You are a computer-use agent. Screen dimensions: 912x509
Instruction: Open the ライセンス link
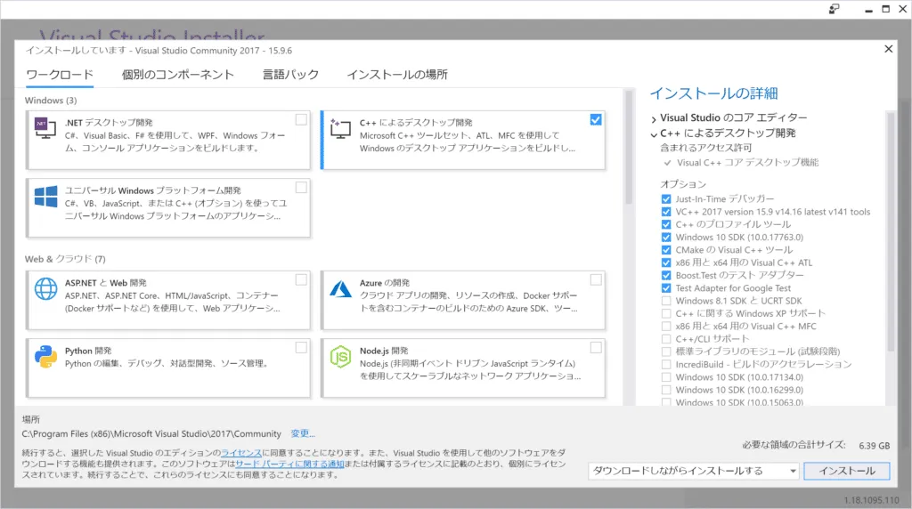[241, 453]
